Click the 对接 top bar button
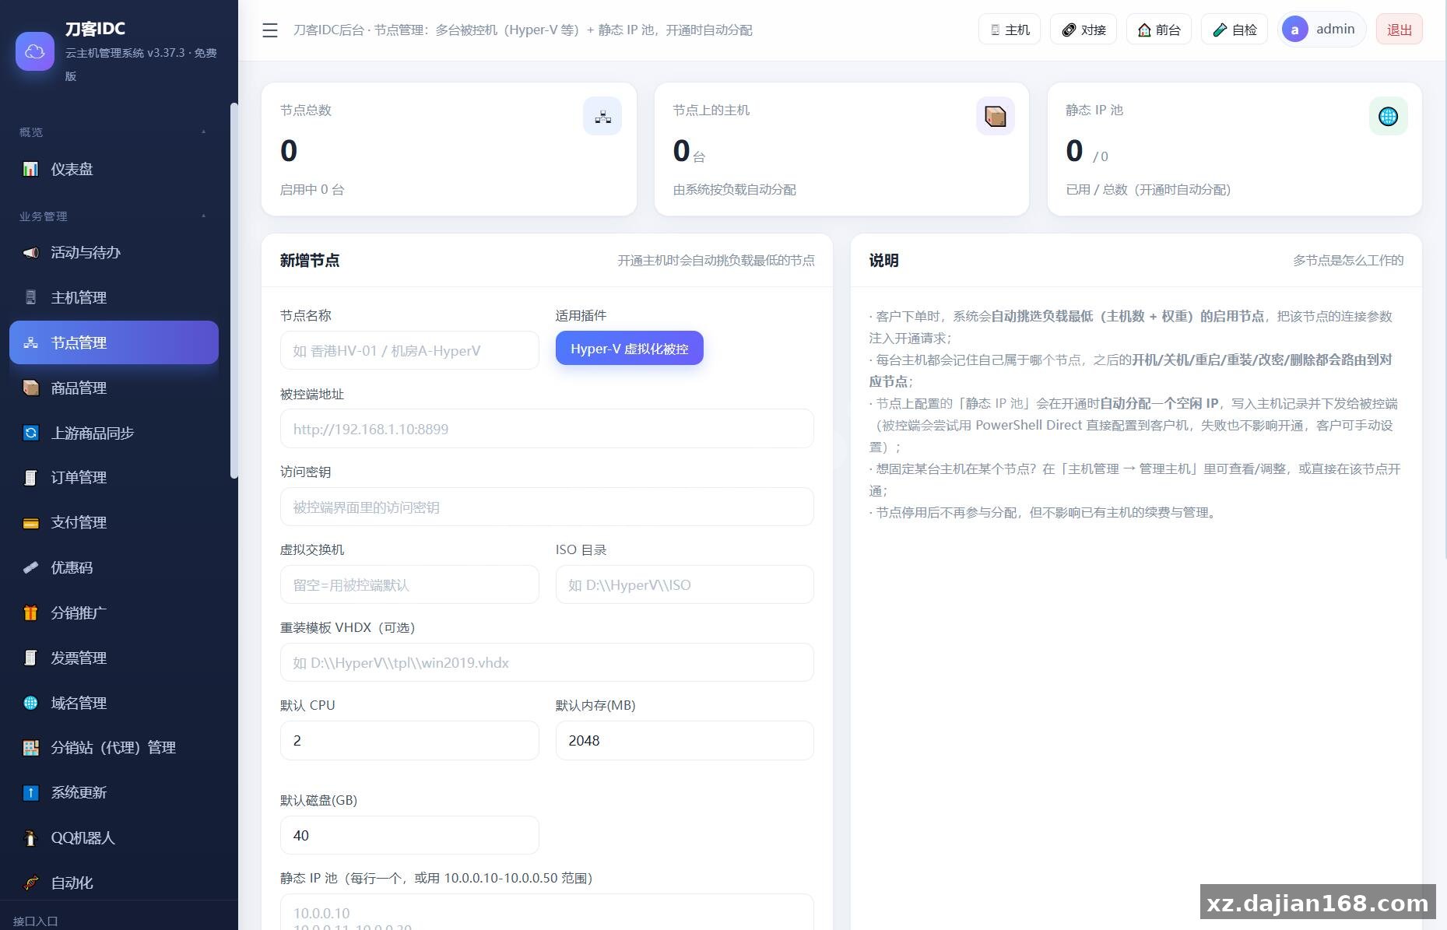 pyautogui.click(x=1083, y=30)
